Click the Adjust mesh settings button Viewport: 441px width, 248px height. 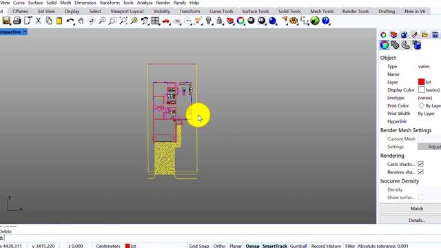429,147
